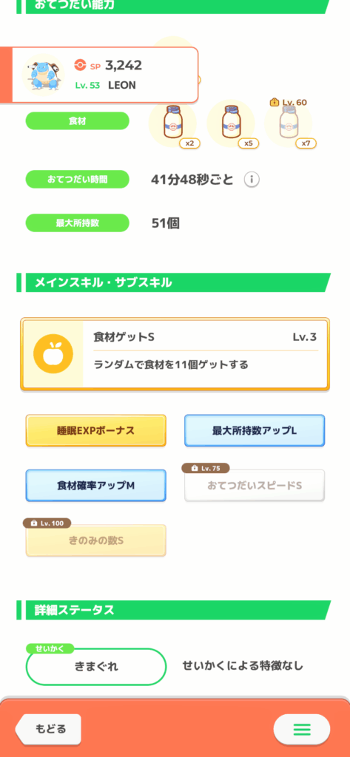
Task: Tap the locked Lv.60 milk ingredient icon
Action: pyautogui.click(x=289, y=123)
